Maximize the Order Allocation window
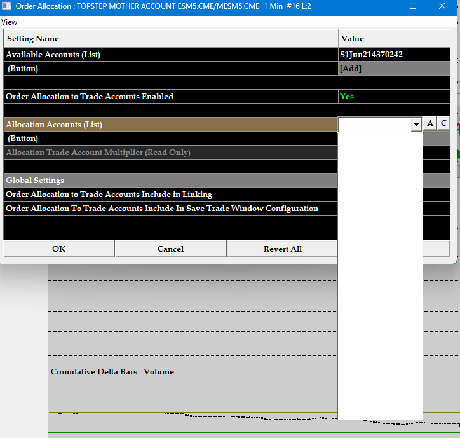 [x=413, y=6]
